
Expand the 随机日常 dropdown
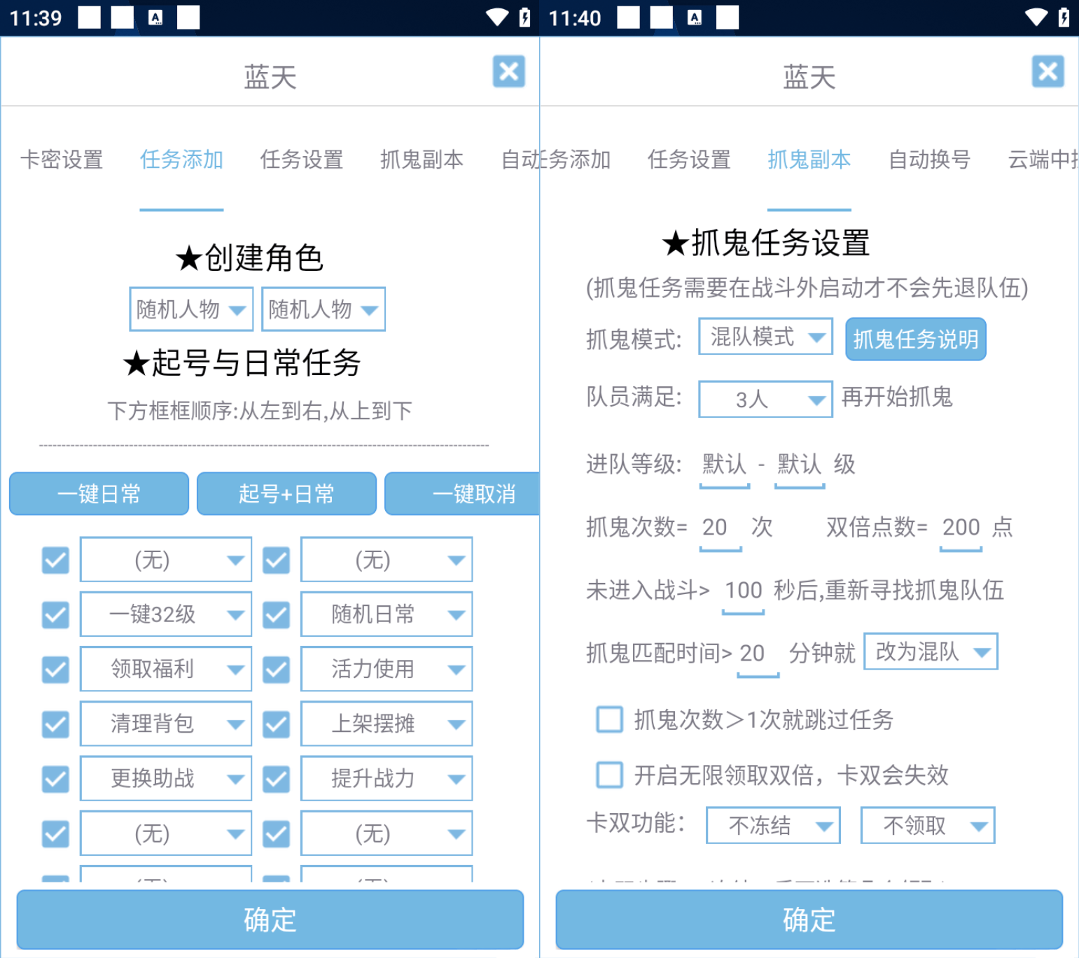pyautogui.click(x=386, y=614)
